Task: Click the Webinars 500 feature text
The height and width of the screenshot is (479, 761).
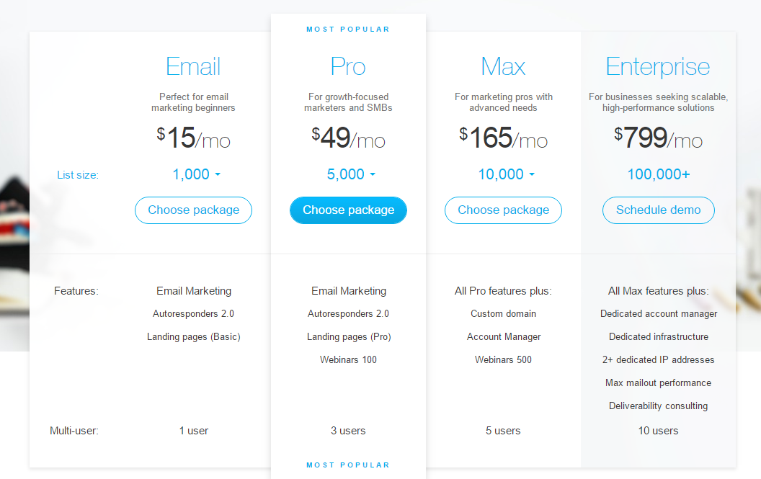Action: coord(503,359)
